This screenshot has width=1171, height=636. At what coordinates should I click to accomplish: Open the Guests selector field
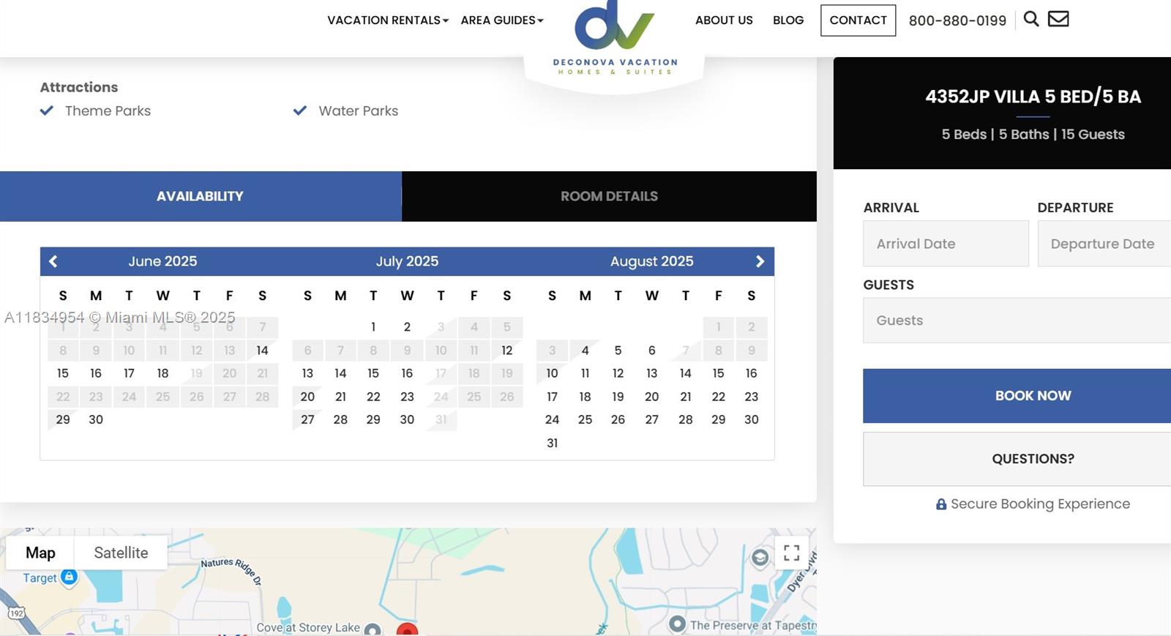click(x=1016, y=321)
